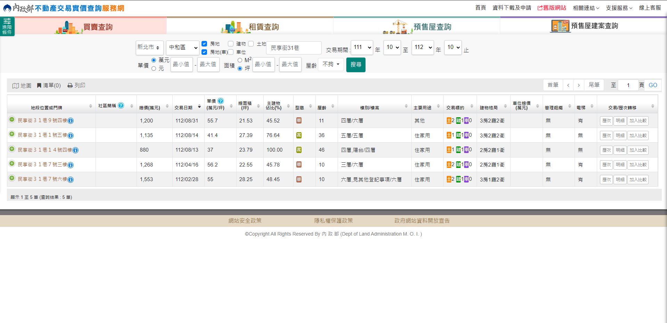
Task: Enable the 土地 checkbox
Action: pos(251,44)
